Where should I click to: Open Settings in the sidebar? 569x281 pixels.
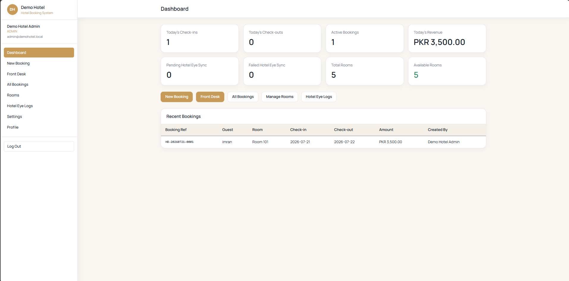39,117
